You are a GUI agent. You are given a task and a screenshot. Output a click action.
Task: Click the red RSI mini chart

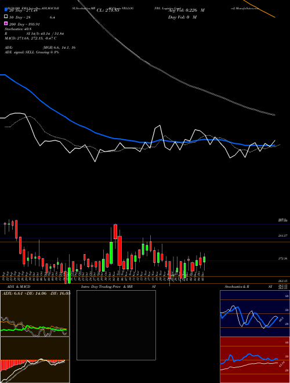point(255,360)
